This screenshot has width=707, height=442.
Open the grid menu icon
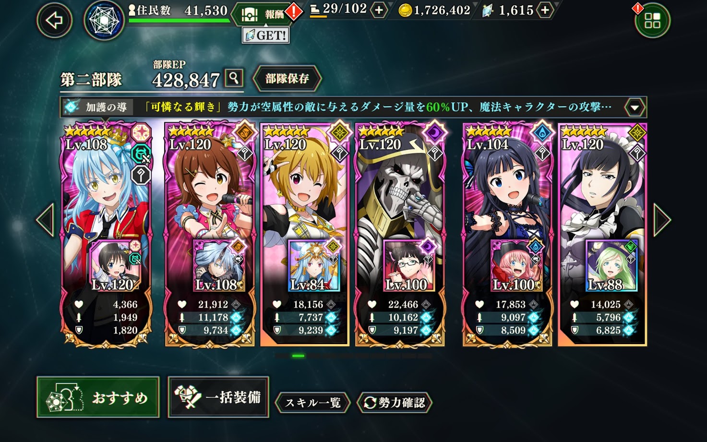[x=652, y=21]
